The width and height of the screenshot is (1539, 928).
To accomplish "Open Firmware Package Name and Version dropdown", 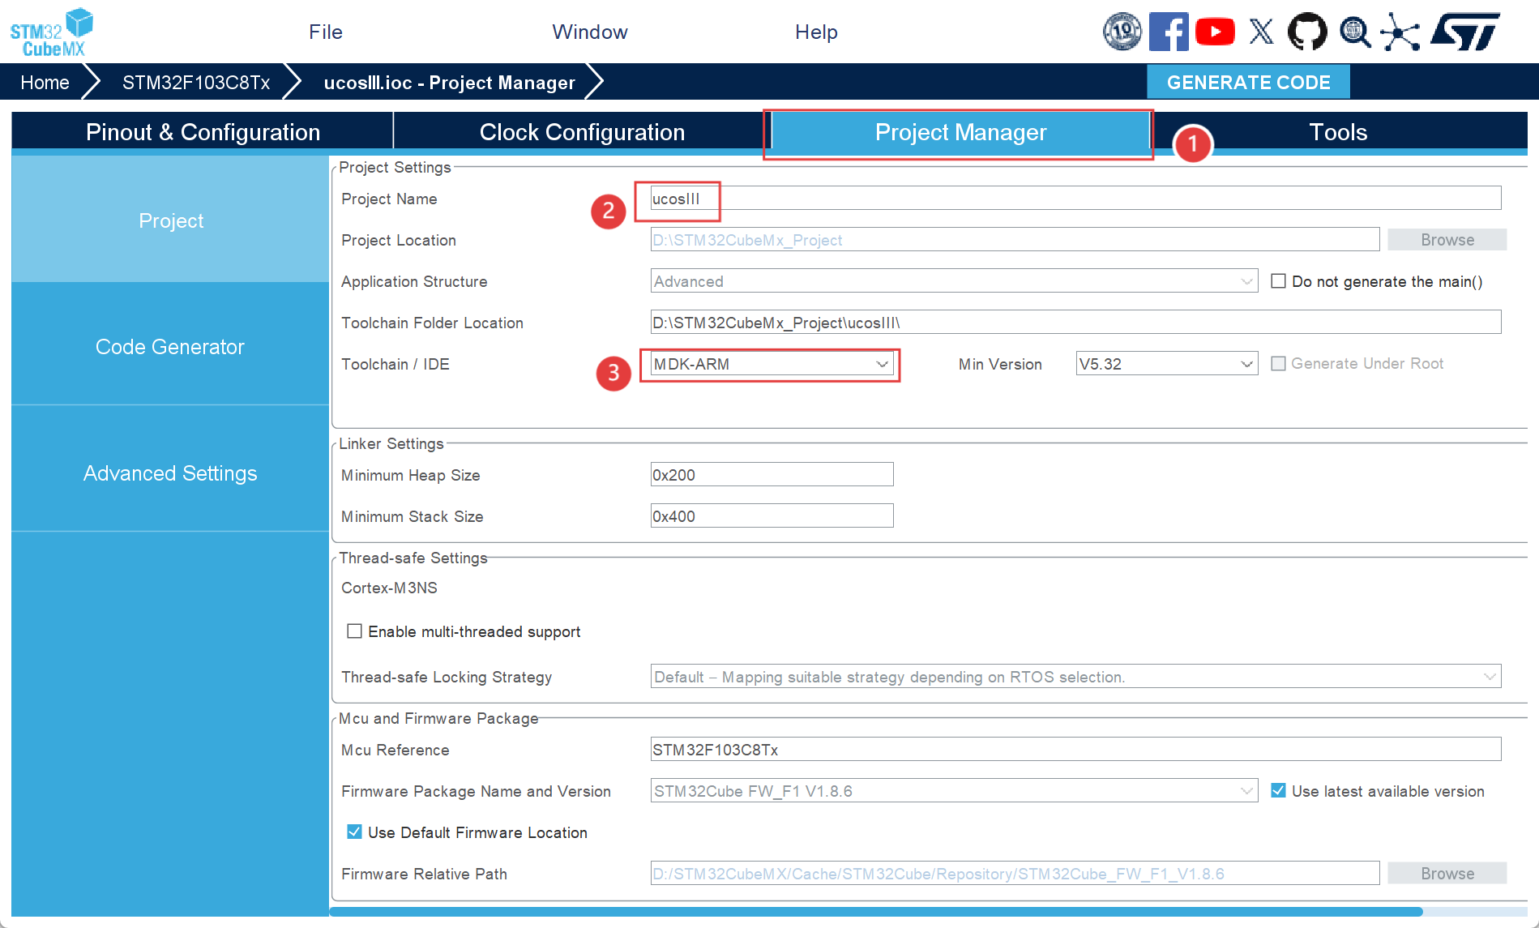I will point(954,791).
